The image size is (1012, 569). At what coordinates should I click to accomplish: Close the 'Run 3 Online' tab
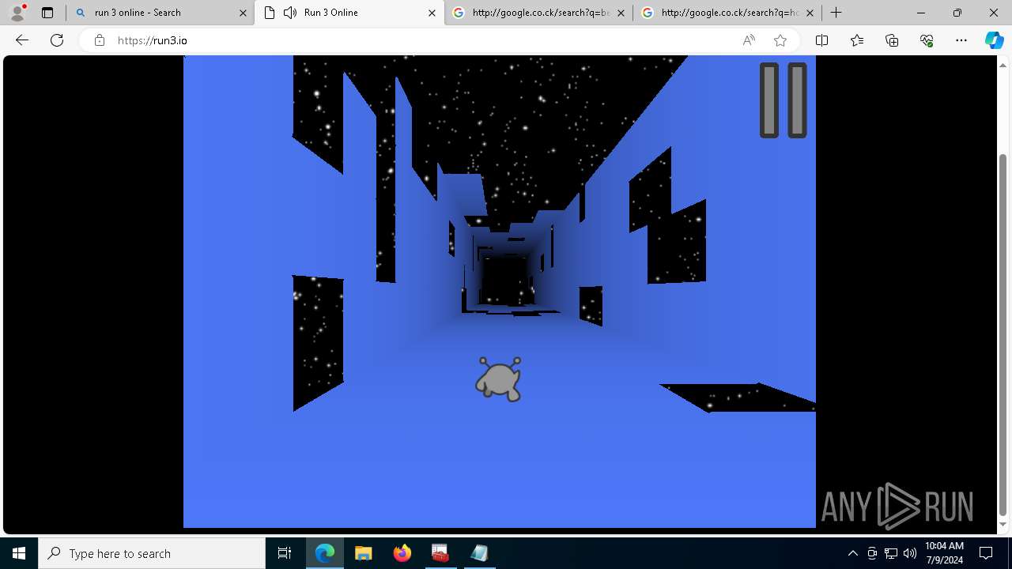pyautogui.click(x=432, y=13)
